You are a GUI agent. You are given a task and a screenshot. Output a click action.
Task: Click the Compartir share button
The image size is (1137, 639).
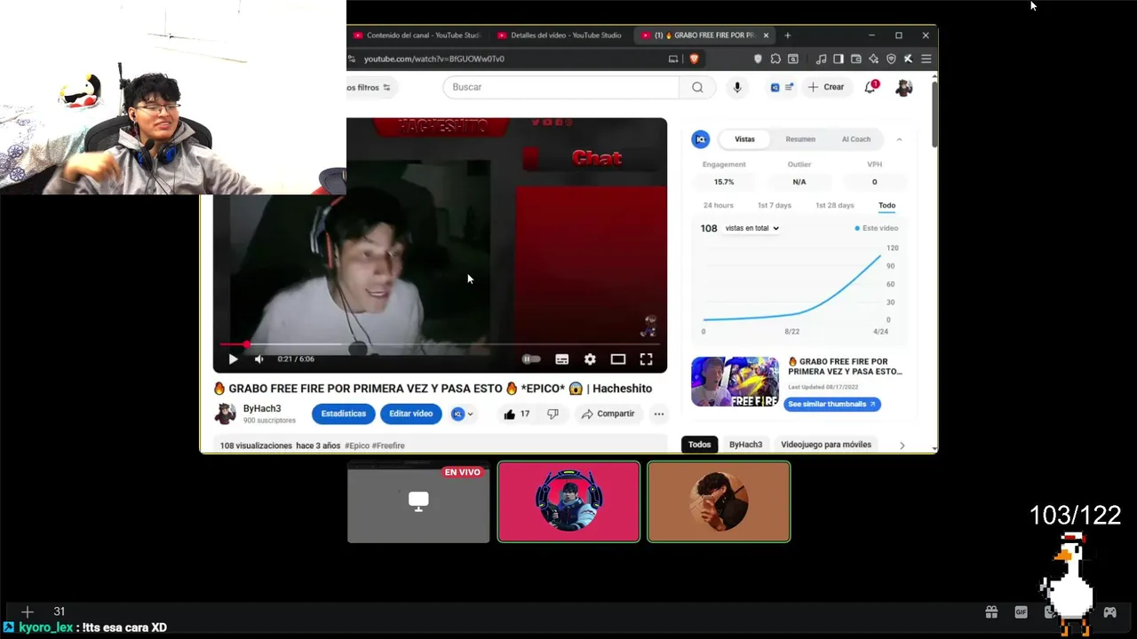click(x=608, y=414)
